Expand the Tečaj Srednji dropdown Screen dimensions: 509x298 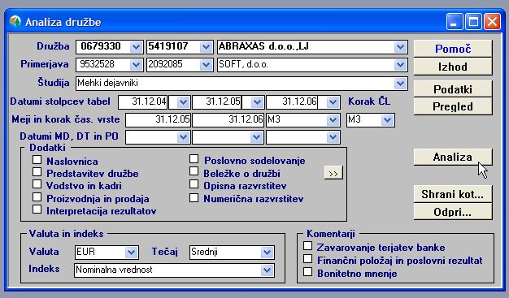268,253
